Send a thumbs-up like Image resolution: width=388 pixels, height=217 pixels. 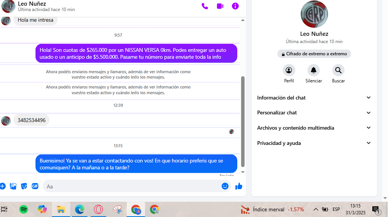(x=239, y=186)
